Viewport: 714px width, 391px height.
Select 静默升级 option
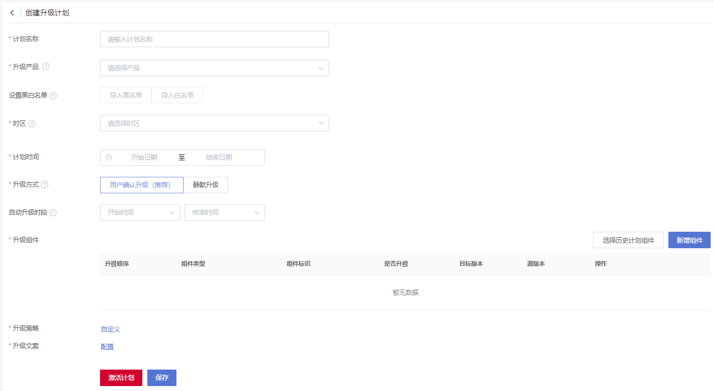[206, 185]
